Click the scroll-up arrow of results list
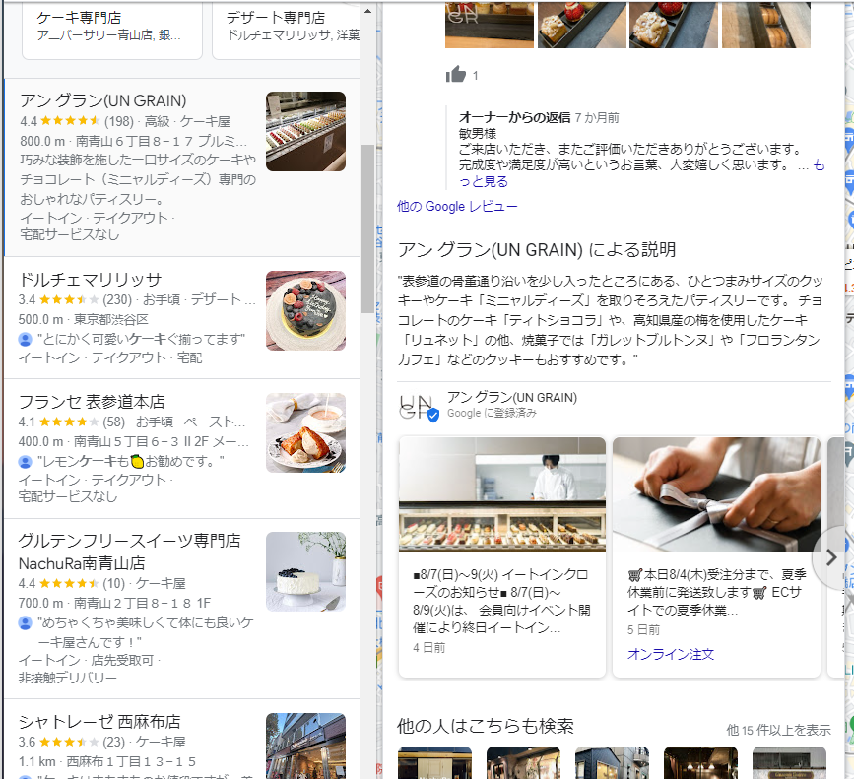This screenshot has width=854, height=779. tap(367, 11)
